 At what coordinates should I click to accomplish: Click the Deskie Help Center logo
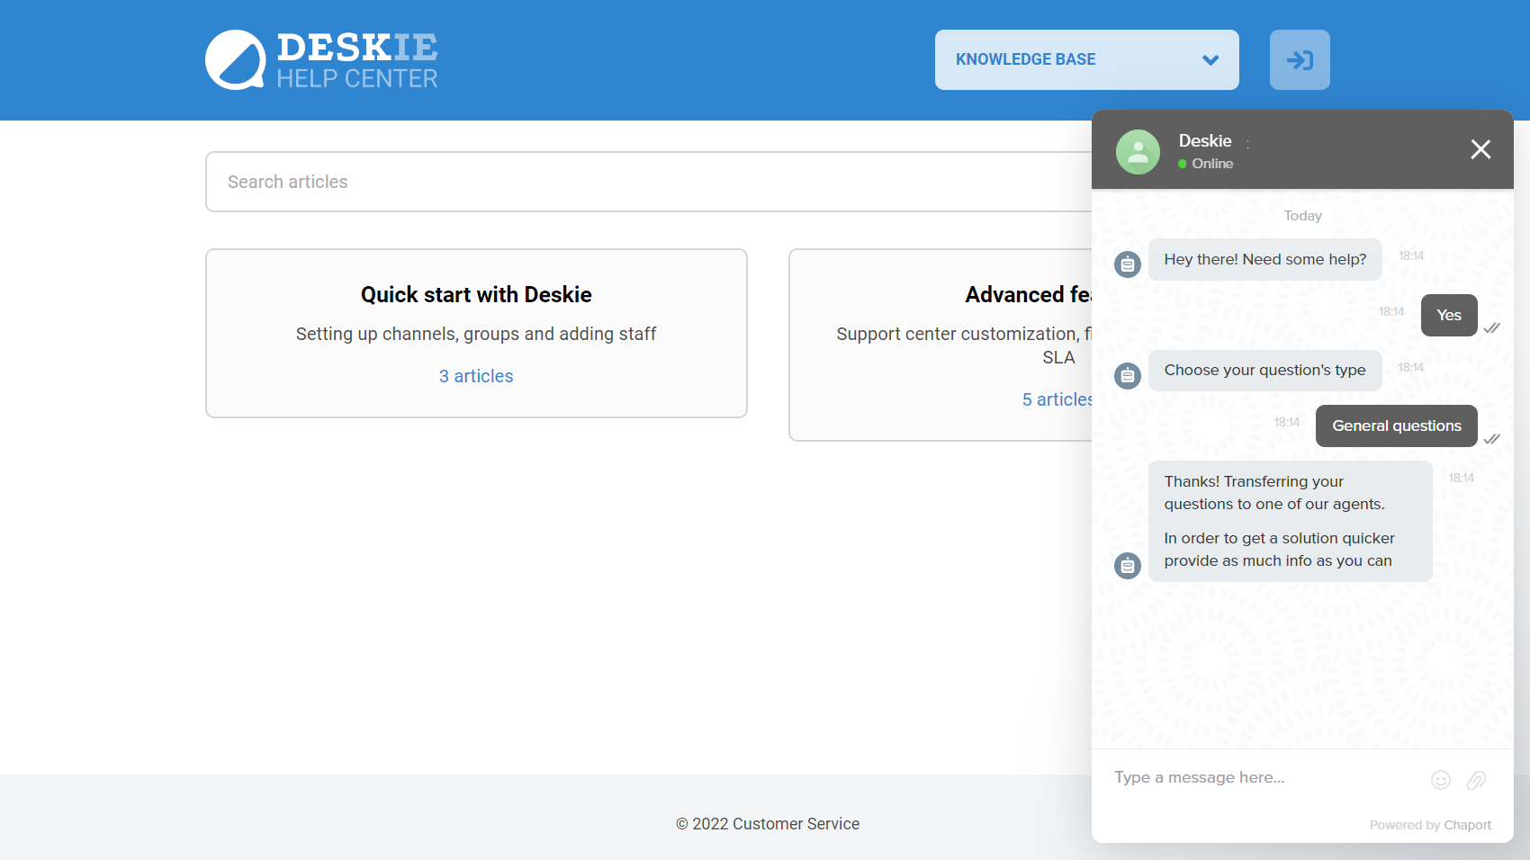(x=321, y=60)
